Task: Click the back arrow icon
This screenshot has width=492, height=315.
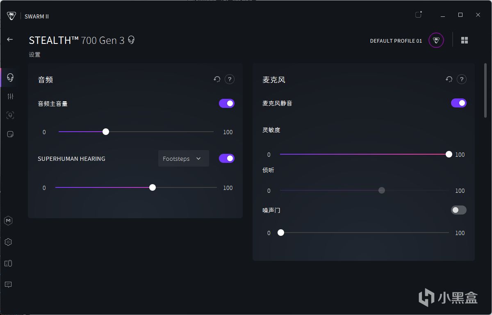Action: pyautogui.click(x=10, y=39)
